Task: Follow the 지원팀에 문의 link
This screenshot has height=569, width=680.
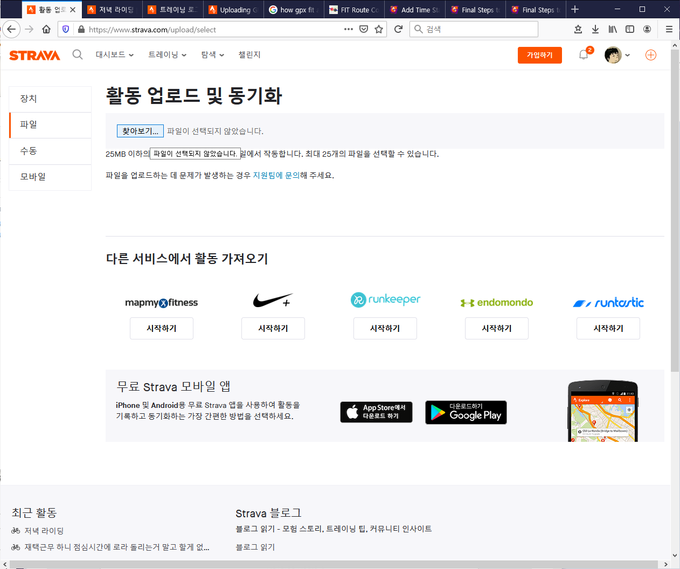Action: 276,176
